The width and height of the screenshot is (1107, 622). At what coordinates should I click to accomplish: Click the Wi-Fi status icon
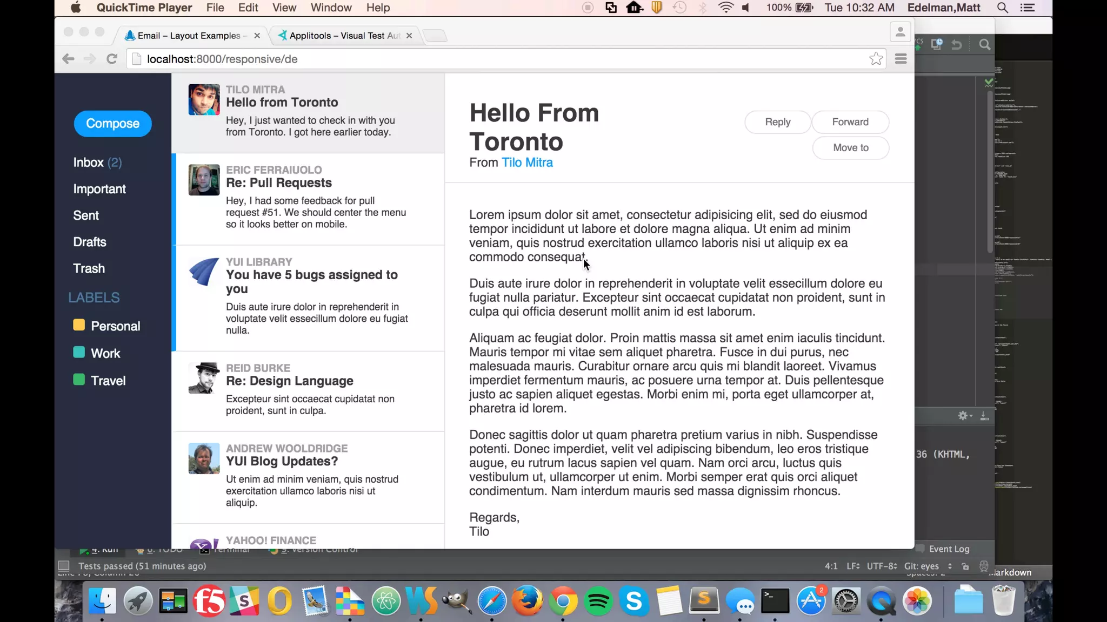coord(725,8)
